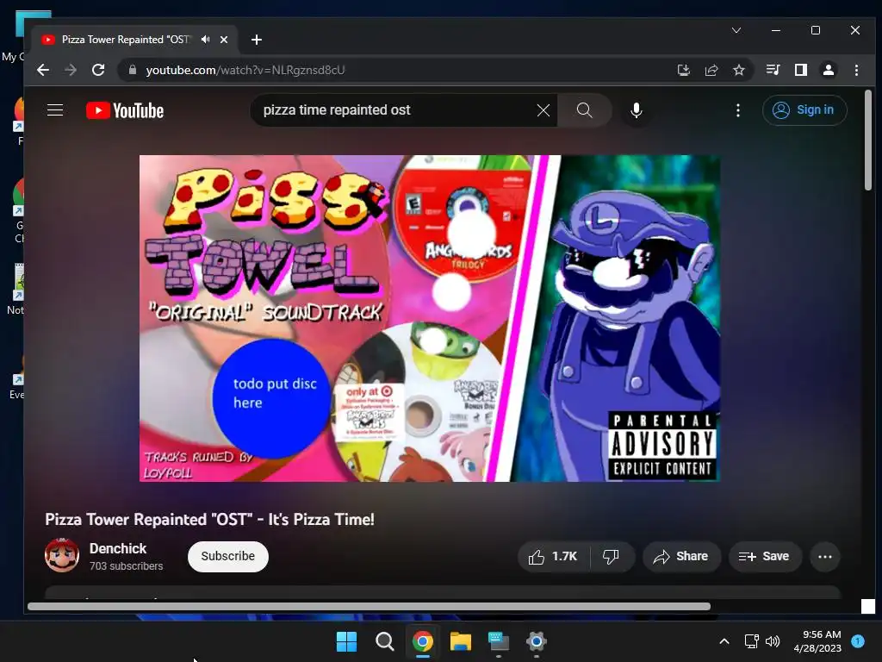Select the Pizza Tower Repainted "OST" tab
Image resolution: width=882 pixels, height=662 pixels.
tap(135, 40)
